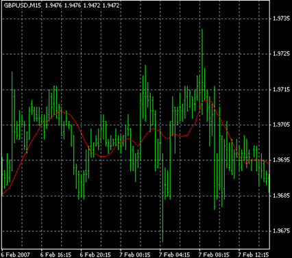Click the tallest green bar peaking above 1.9725
Image resolution: width=292 pixels, height=258 pixels.
202,71
